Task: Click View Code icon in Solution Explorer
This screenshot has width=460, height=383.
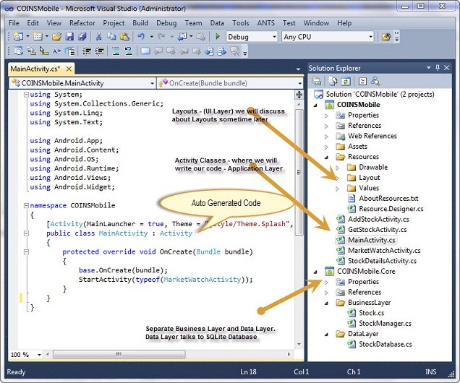Action: click(362, 81)
